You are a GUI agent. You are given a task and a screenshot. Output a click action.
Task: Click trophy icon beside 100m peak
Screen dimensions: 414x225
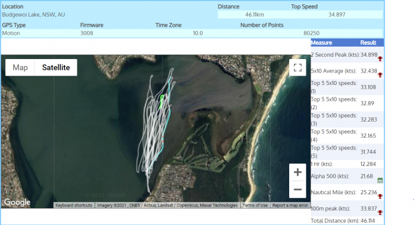(380, 213)
